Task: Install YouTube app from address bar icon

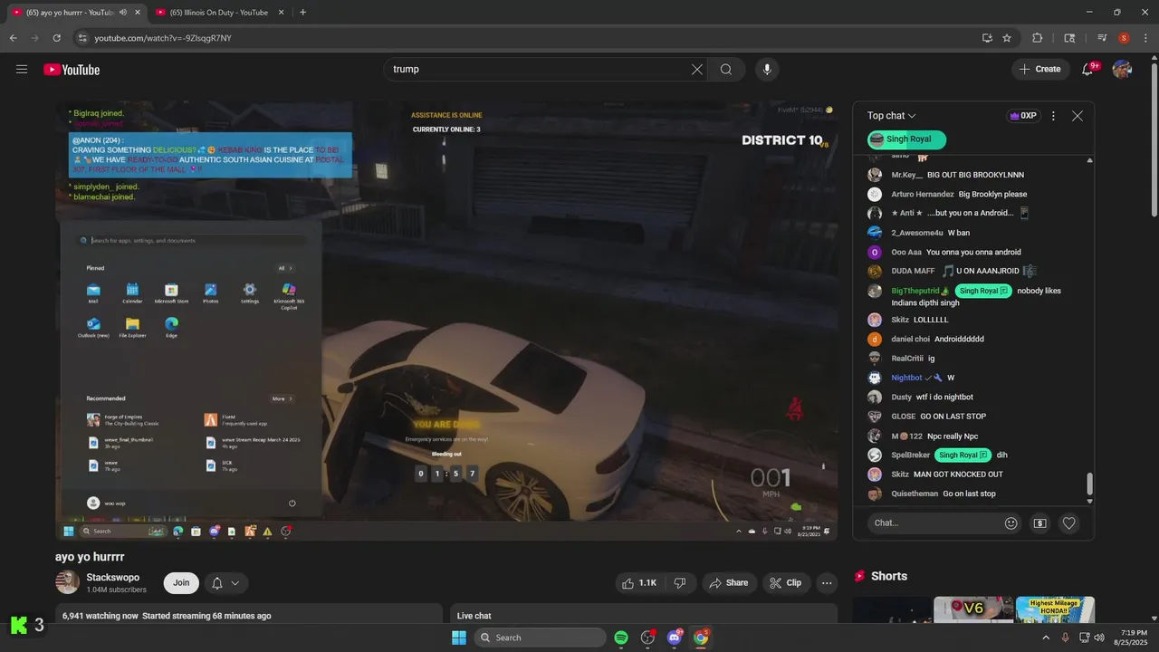Action: pyautogui.click(x=987, y=38)
